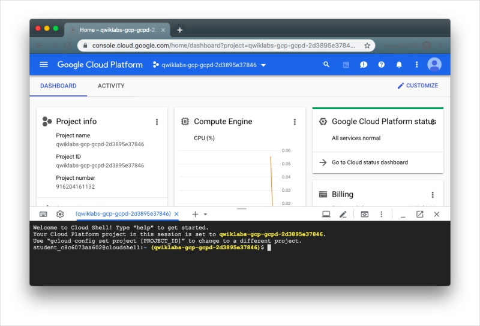Click the browser URL address bar
Image resolution: width=480 pixels, height=326 pixels.
tap(223, 46)
